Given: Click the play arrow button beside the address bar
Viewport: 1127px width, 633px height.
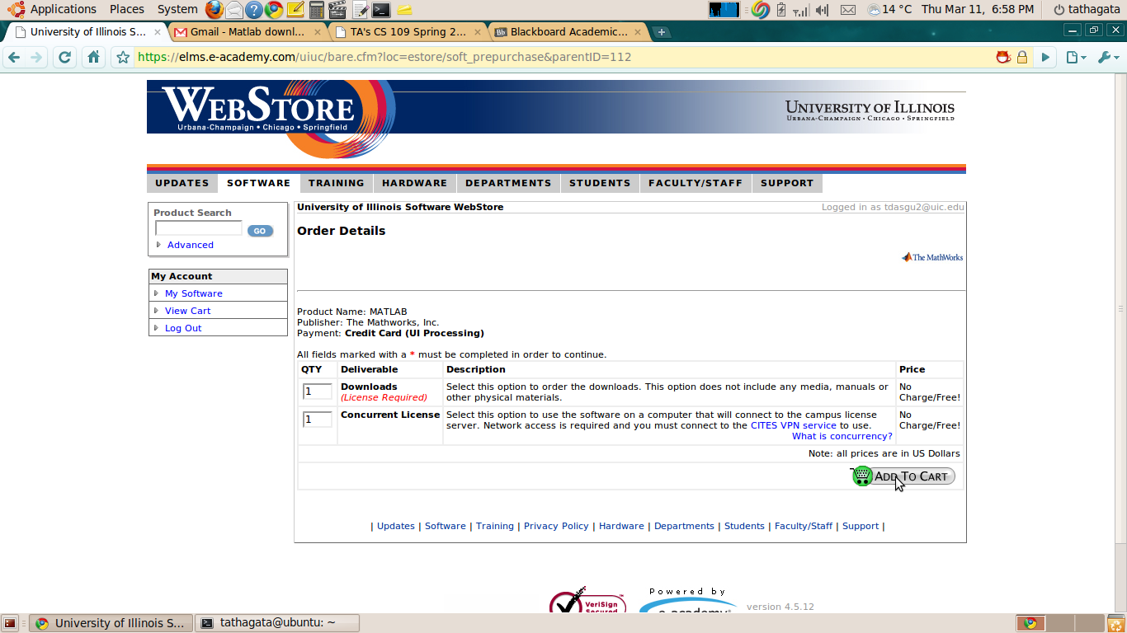Looking at the screenshot, I should pos(1045,57).
